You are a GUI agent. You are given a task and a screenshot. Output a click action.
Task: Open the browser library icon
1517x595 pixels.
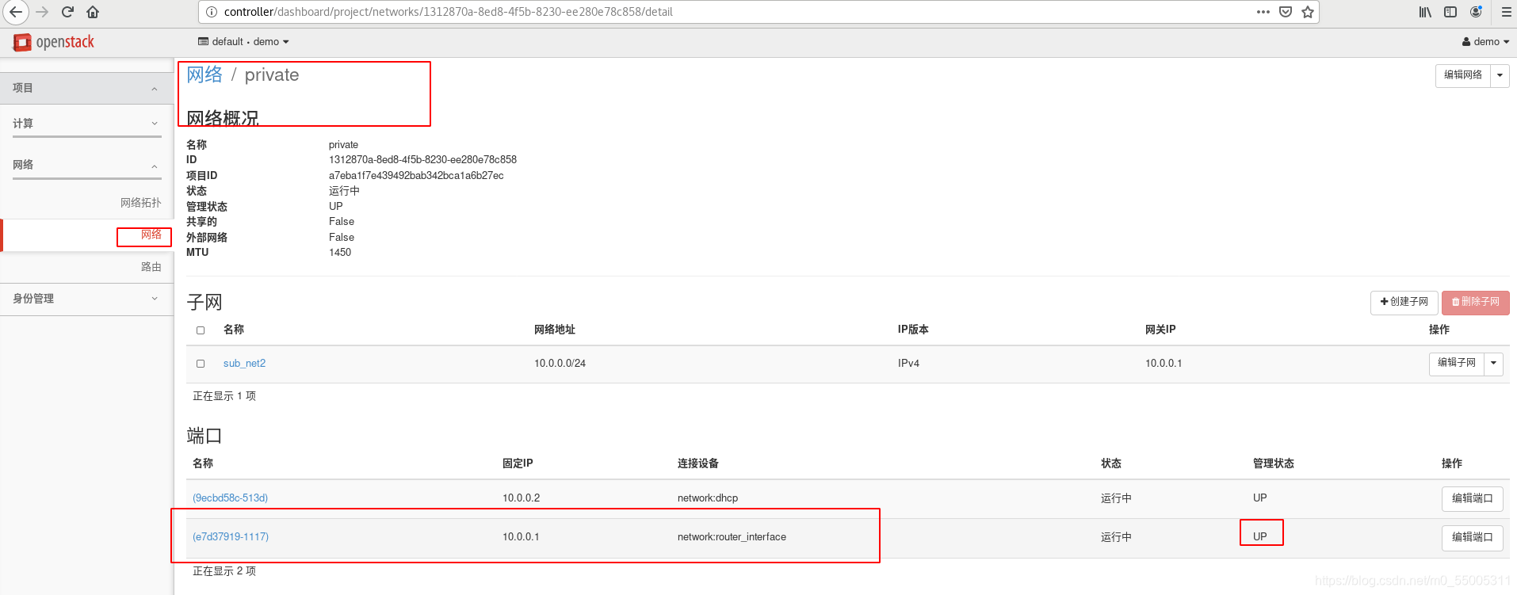tap(1425, 12)
